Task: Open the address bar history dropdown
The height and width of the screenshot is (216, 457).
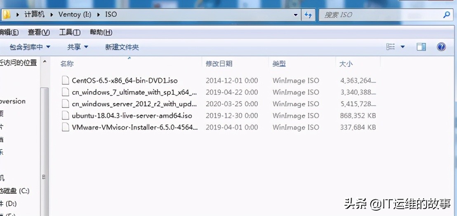Action: tap(296, 15)
